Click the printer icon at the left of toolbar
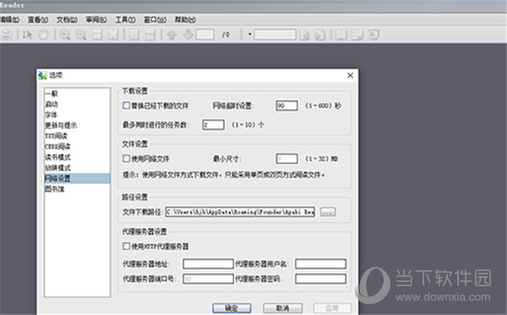The image size is (507, 315). click(7, 35)
